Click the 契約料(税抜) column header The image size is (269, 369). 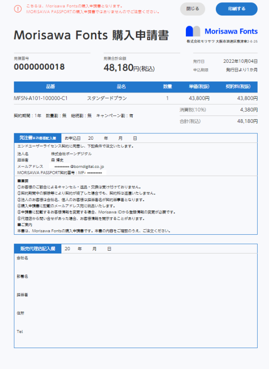pos(238,86)
